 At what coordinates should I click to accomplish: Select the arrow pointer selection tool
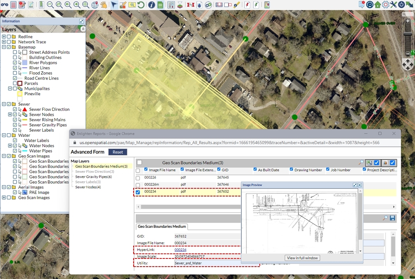pyautogui.click(x=114, y=5)
